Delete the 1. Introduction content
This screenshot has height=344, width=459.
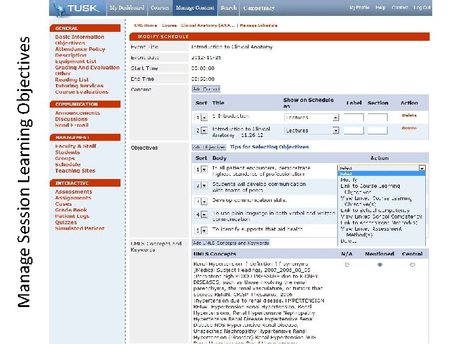[409, 115]
